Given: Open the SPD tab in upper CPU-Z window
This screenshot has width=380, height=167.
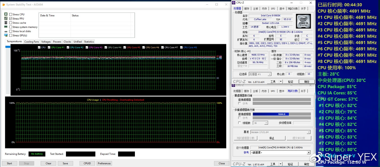Looking at the screenshot, I should 273,9.
